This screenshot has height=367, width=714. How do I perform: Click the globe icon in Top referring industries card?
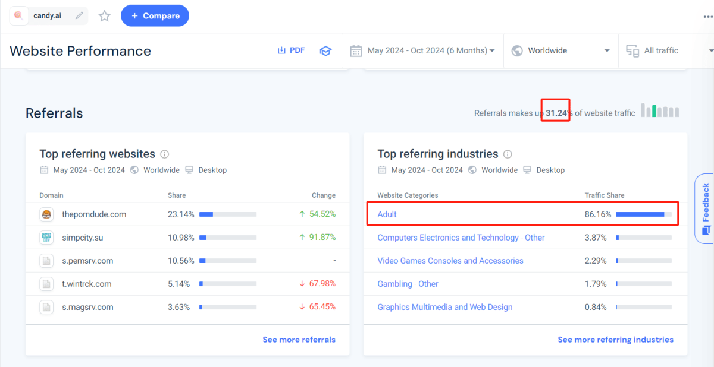[x=472, y=170]
